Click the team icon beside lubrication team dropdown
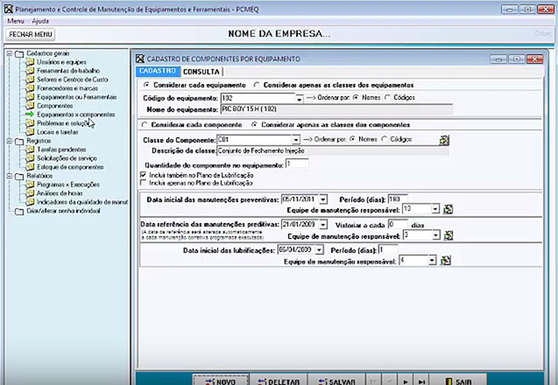 point(446,261)
